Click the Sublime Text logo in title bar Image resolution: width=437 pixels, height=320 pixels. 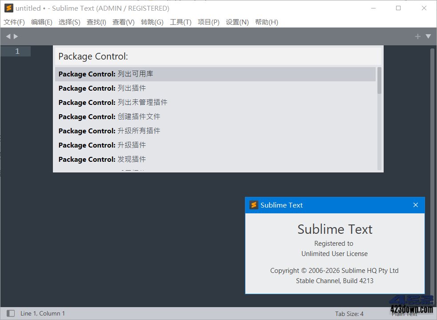pos(9,8)
